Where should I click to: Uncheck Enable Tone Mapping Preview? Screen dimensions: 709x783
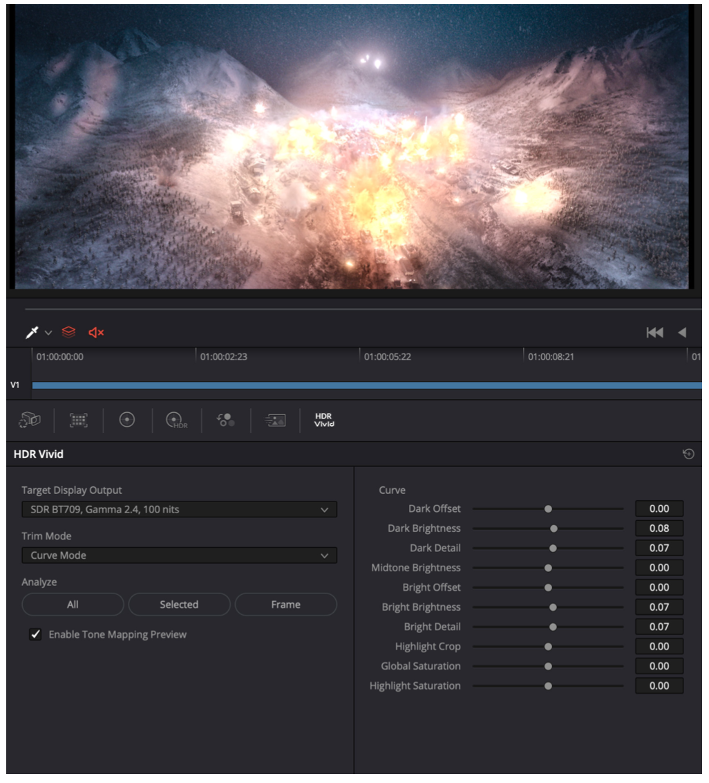click(x=35, y=634)
